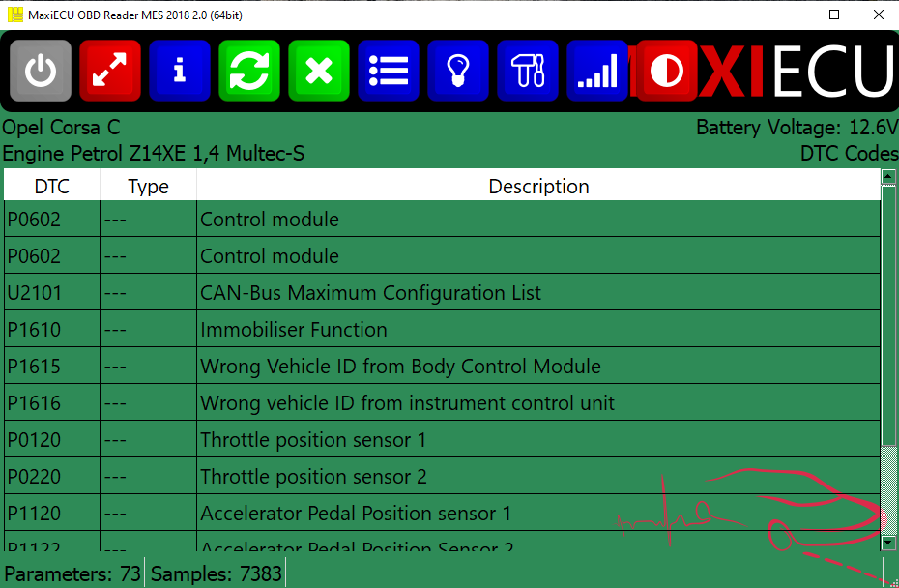Click the Type cell in P1610 row
This screenshot has width=899, height=588.
(148, 329)
